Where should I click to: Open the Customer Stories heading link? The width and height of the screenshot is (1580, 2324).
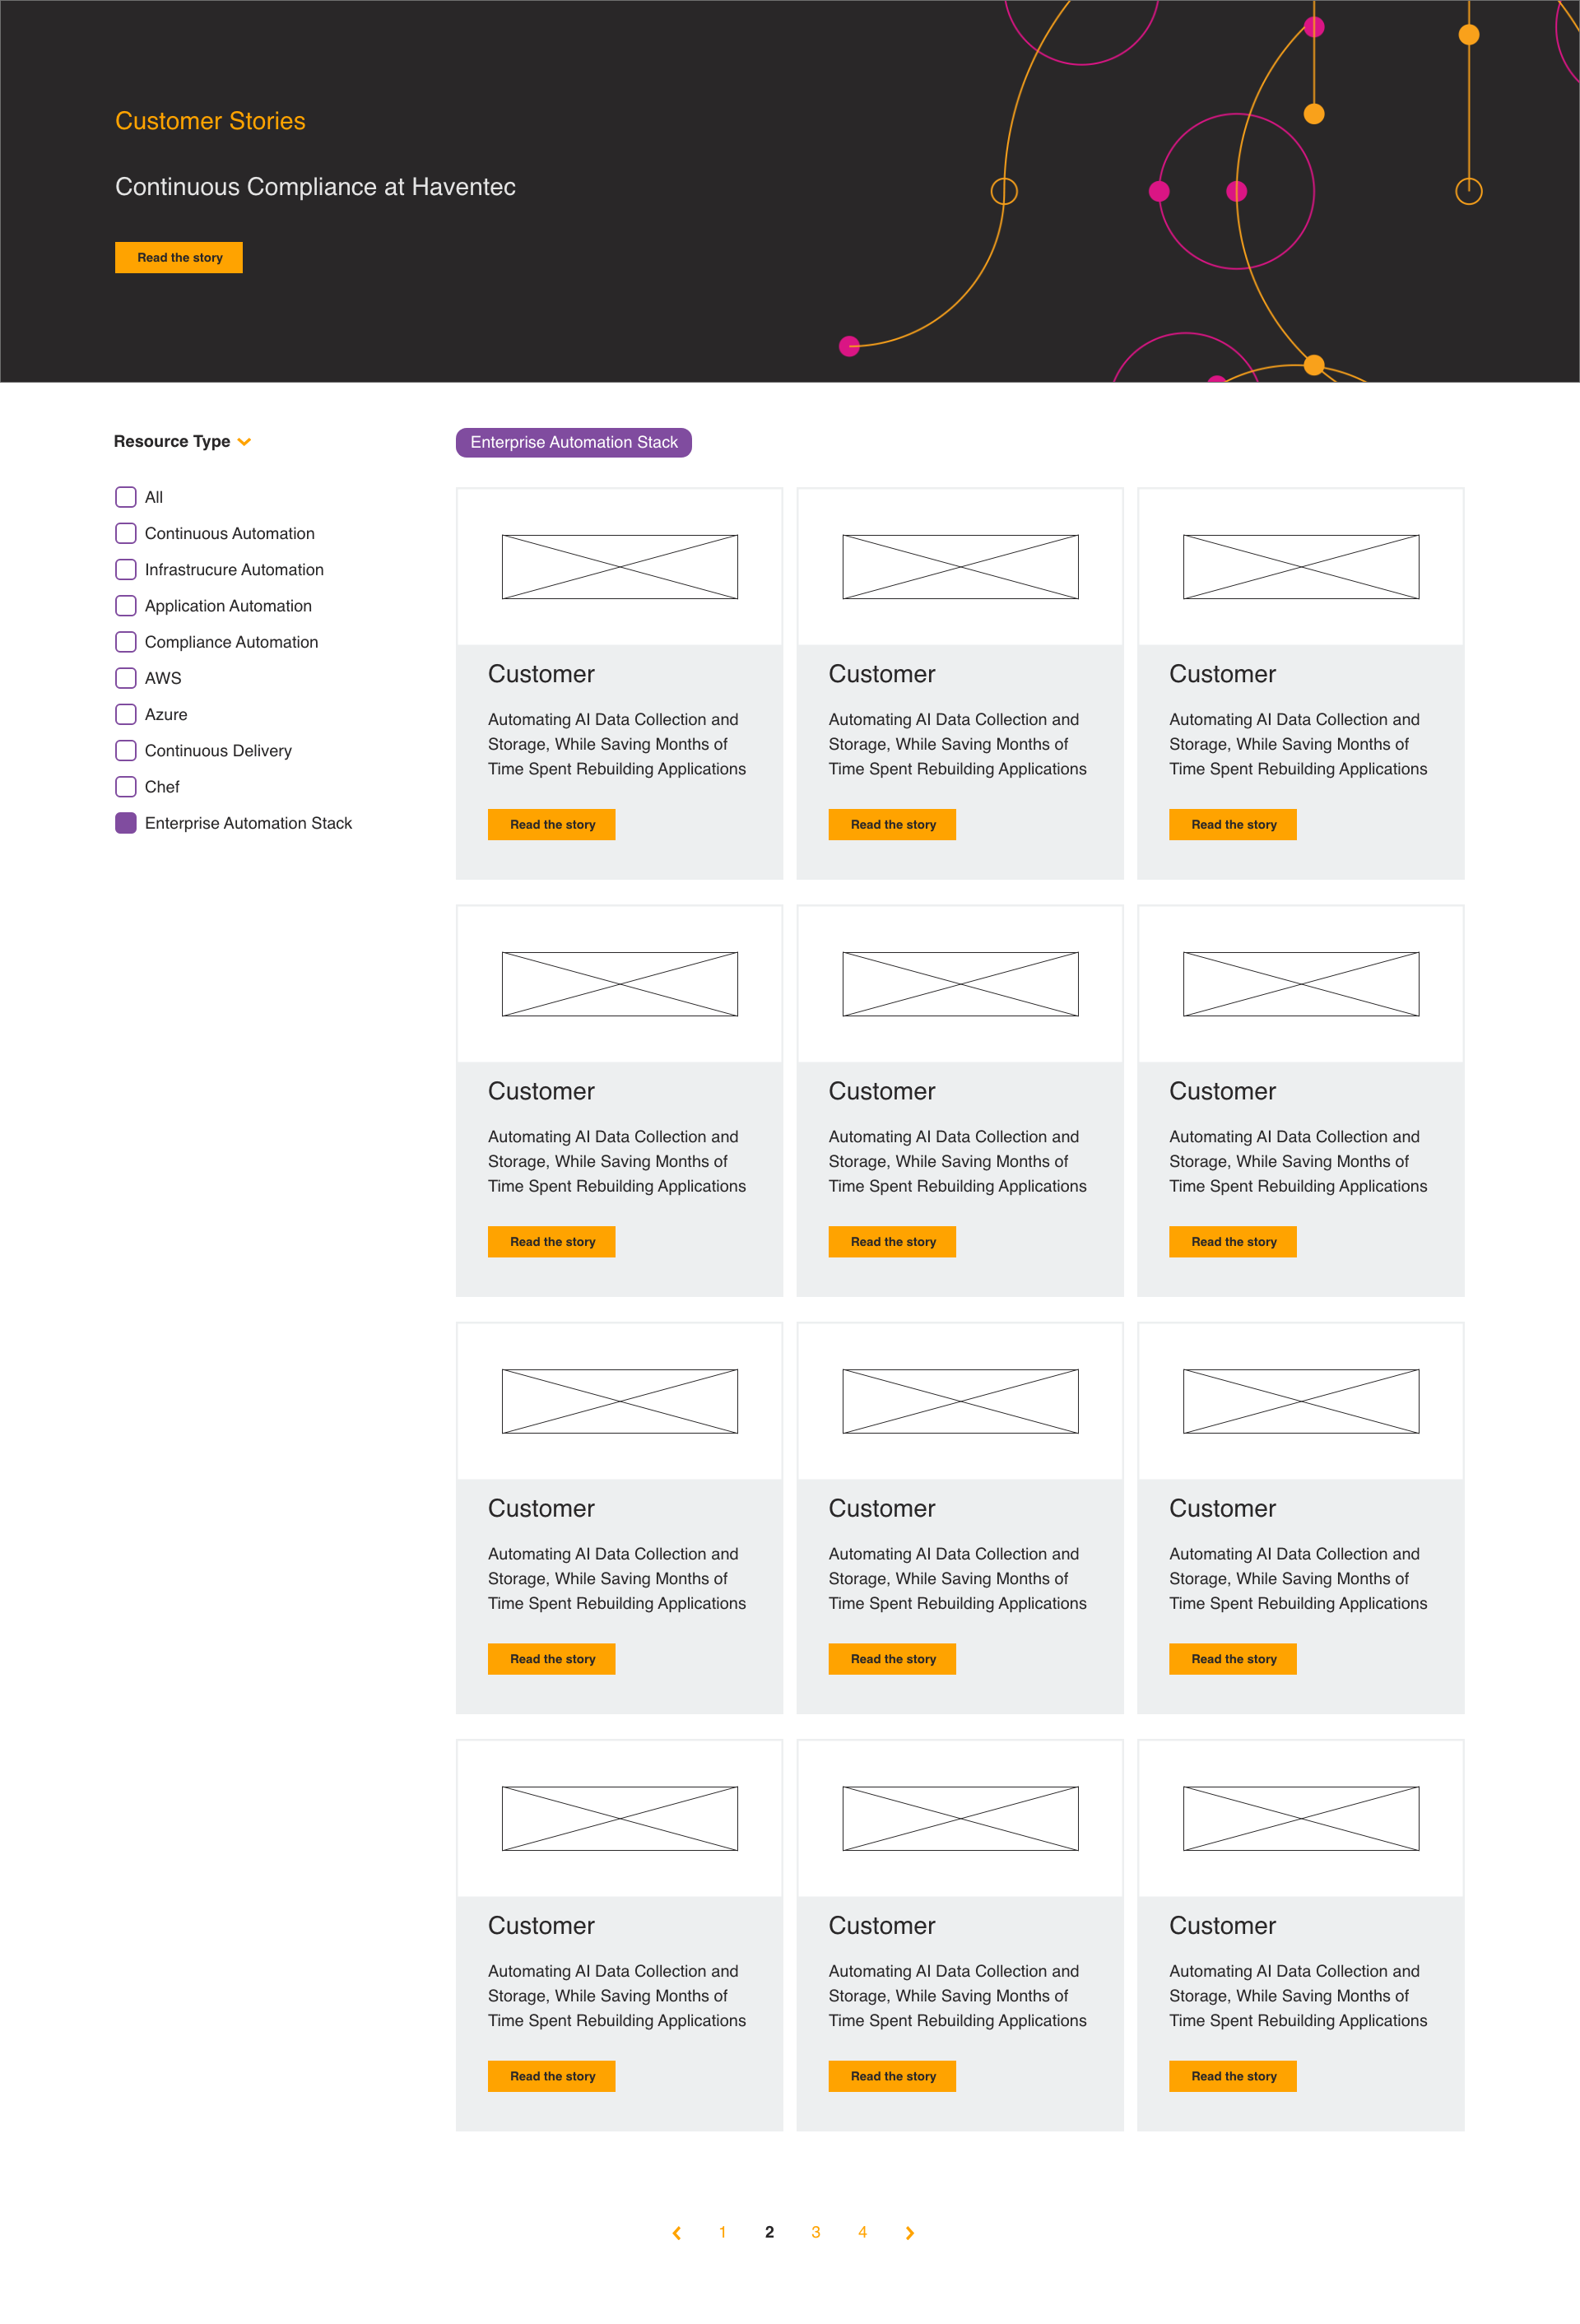pos(210,121)
